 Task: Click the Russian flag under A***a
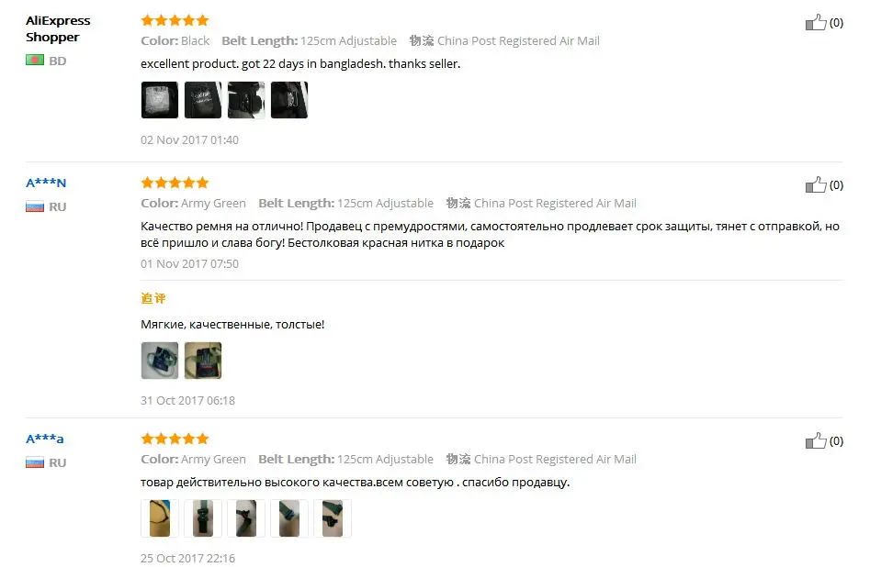coord(35,462)
